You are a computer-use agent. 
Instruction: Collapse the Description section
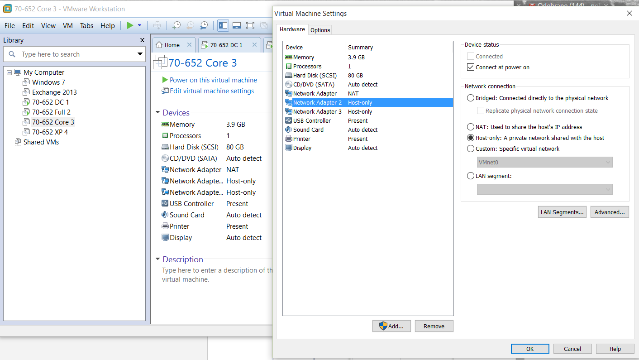(x=157, y=259)
